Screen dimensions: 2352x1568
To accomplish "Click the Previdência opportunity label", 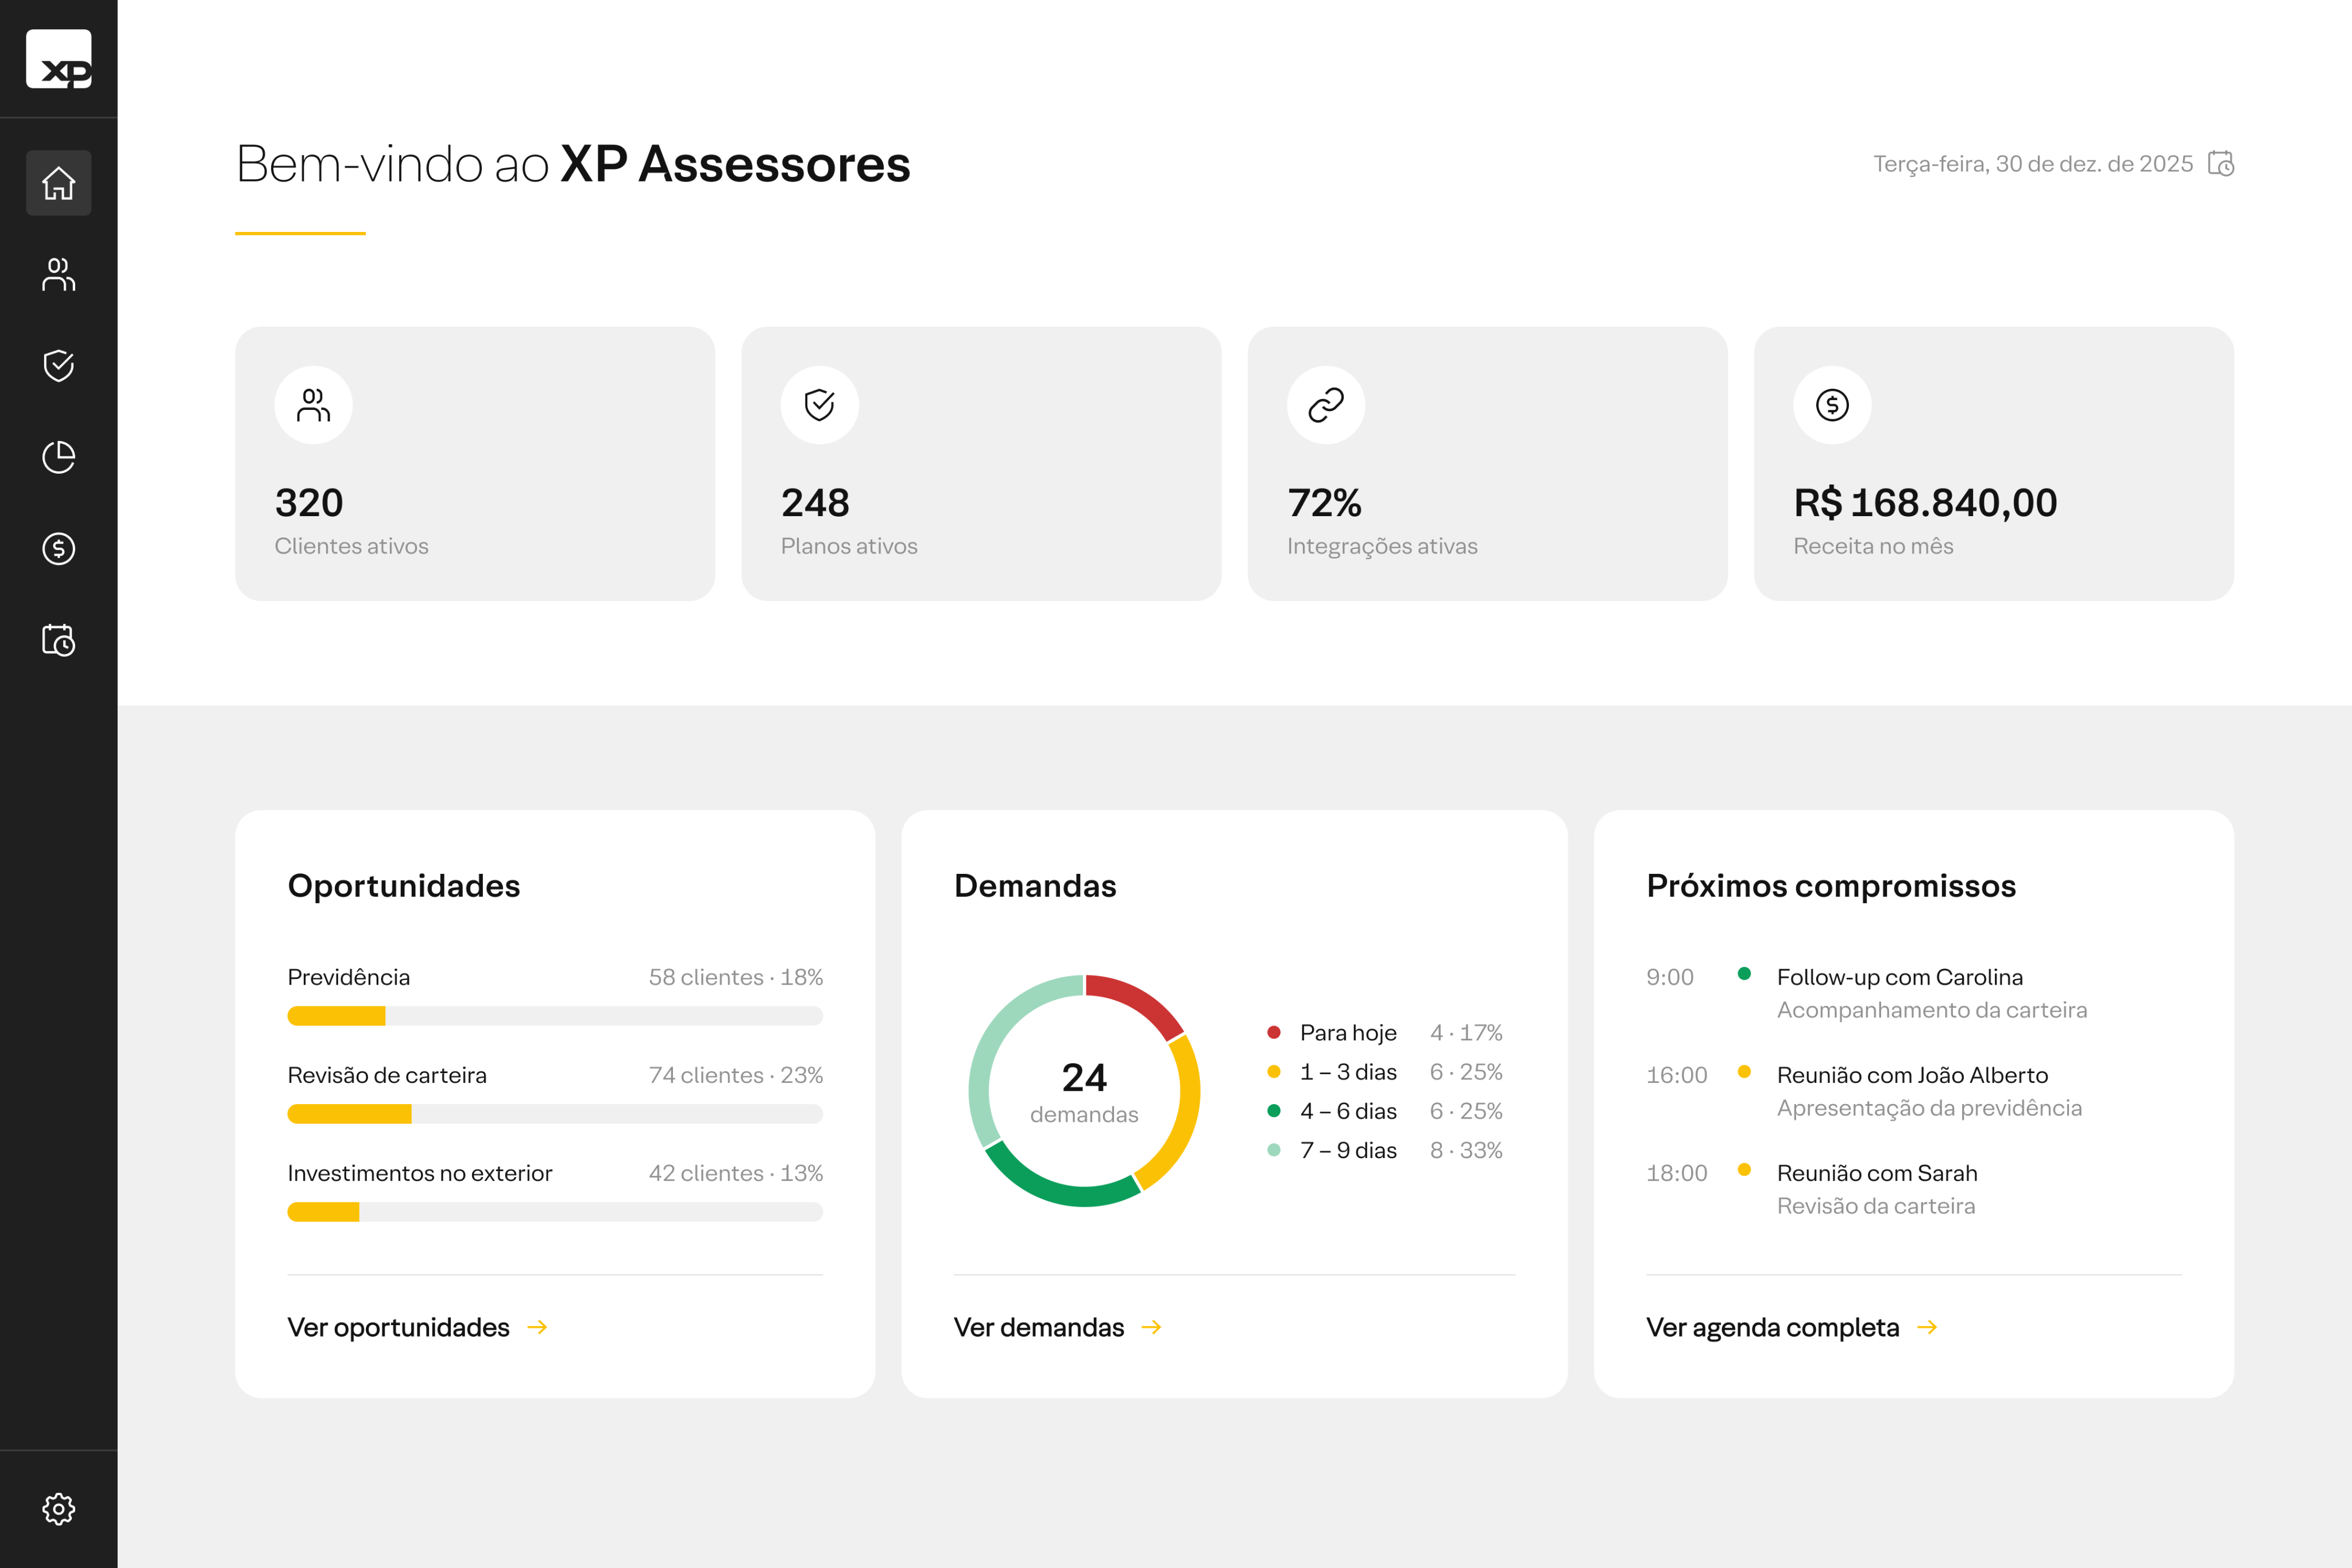I will pos(349,977).
